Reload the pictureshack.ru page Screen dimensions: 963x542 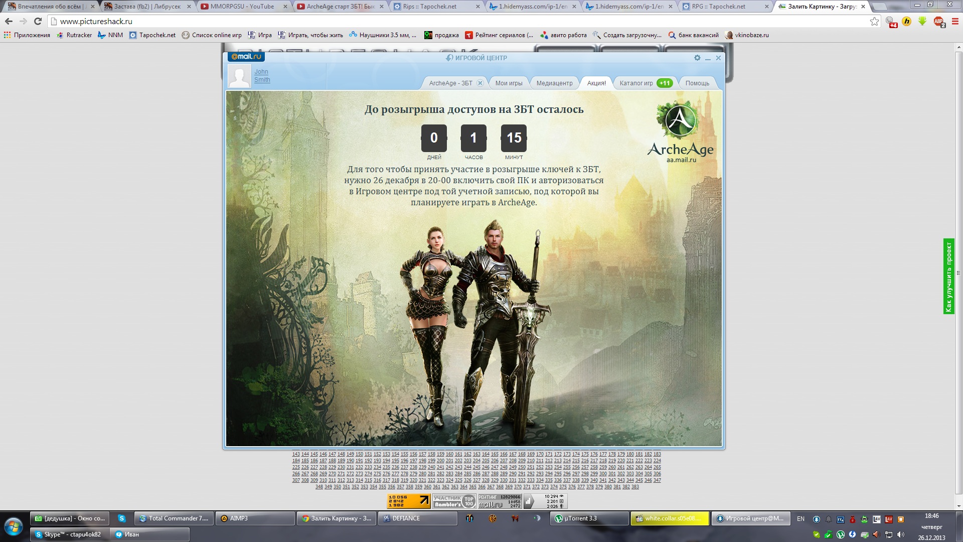pyautogui.click(x=38, y=21)
